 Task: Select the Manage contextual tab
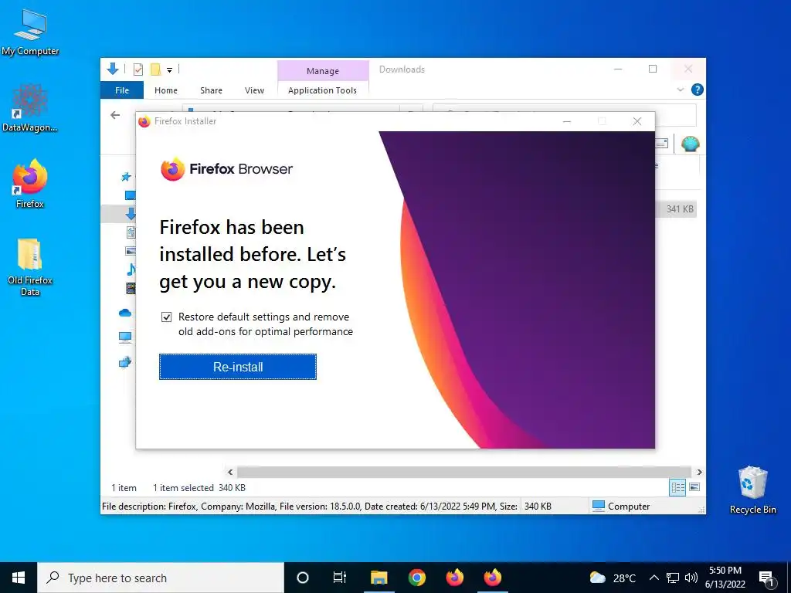(323, 71)
